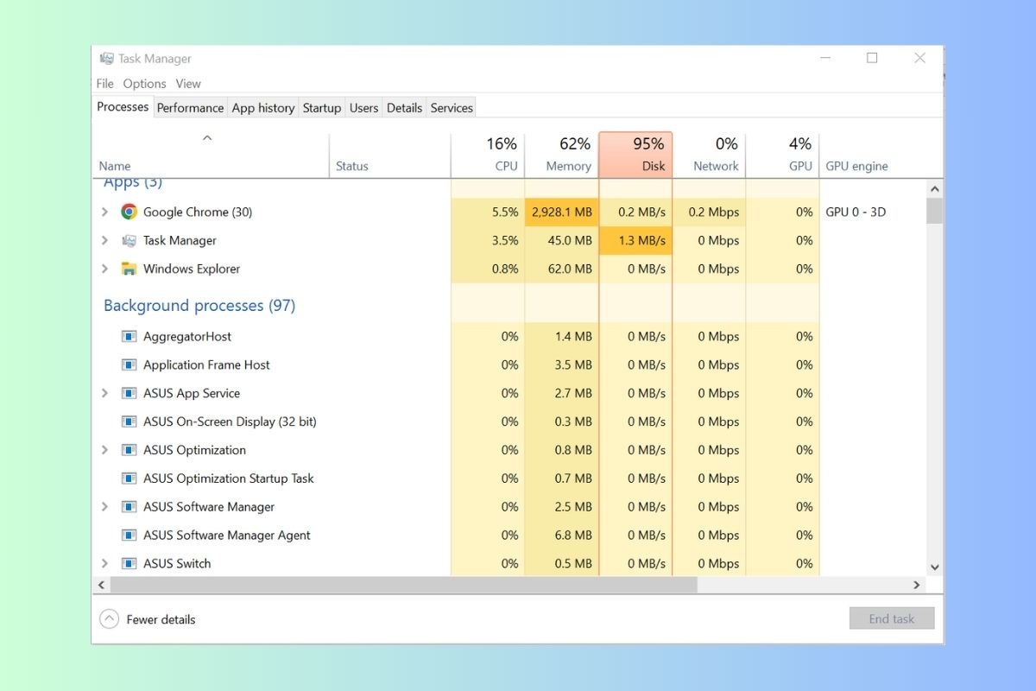
Task: Click the ASUS App Service icon
Action: point(129,393)
